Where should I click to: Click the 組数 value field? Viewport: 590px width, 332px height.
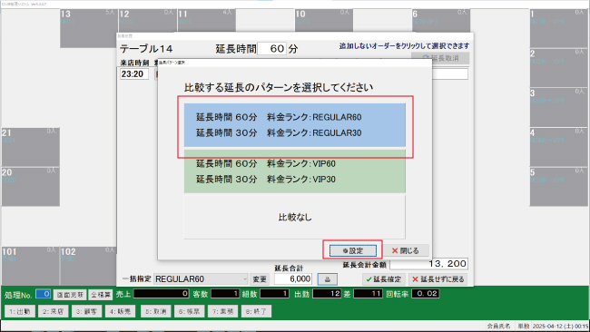274,294
